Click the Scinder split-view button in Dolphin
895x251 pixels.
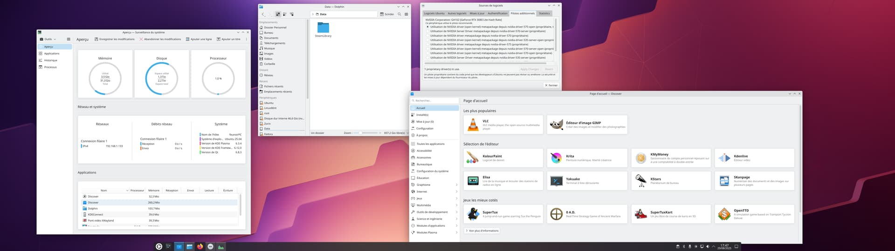387,14
